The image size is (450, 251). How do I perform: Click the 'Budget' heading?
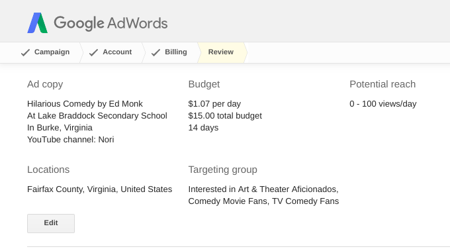(x=204, y=84)
